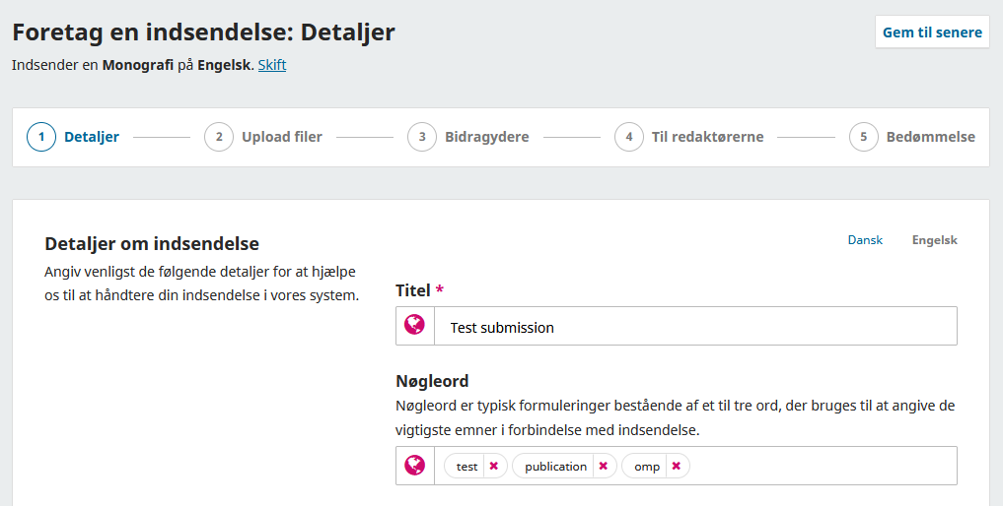
Task: Go to step 5 Bedømmelse
Action: [912, 137]
